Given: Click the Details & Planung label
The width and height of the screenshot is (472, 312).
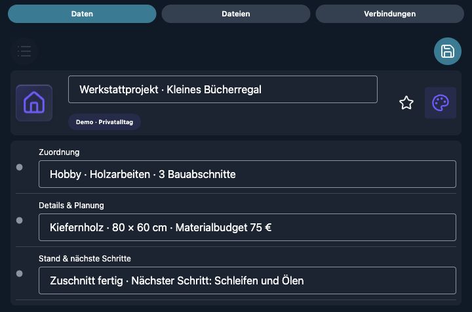Looking at the screenshot, I should coord(71,206).
